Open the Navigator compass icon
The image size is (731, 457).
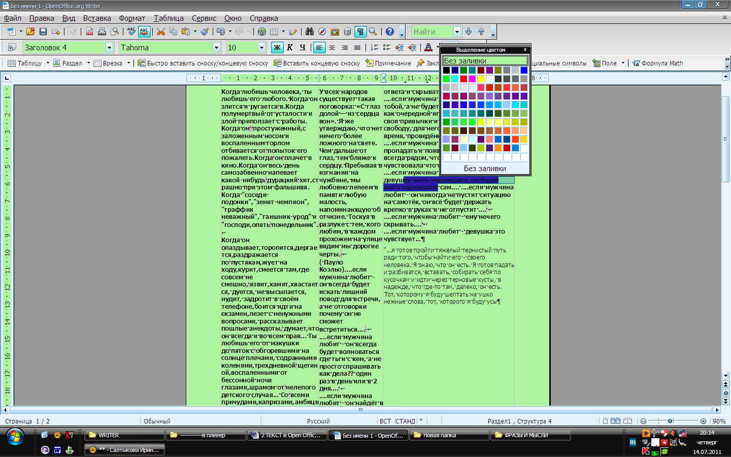coord(322,31)
